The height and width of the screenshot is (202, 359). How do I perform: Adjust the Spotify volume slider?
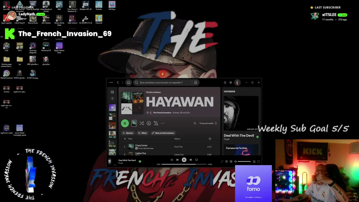click(x=244, y=162)
